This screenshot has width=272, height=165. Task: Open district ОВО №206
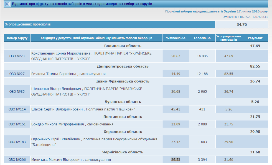tap(17, 160)
